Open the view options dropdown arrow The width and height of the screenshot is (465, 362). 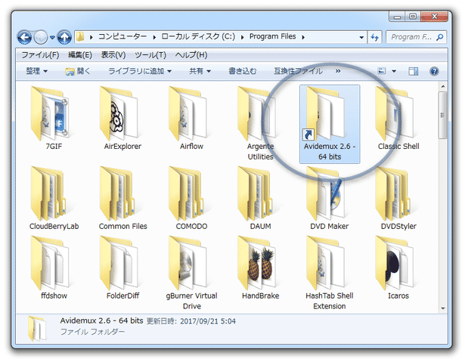coord(394,71)
